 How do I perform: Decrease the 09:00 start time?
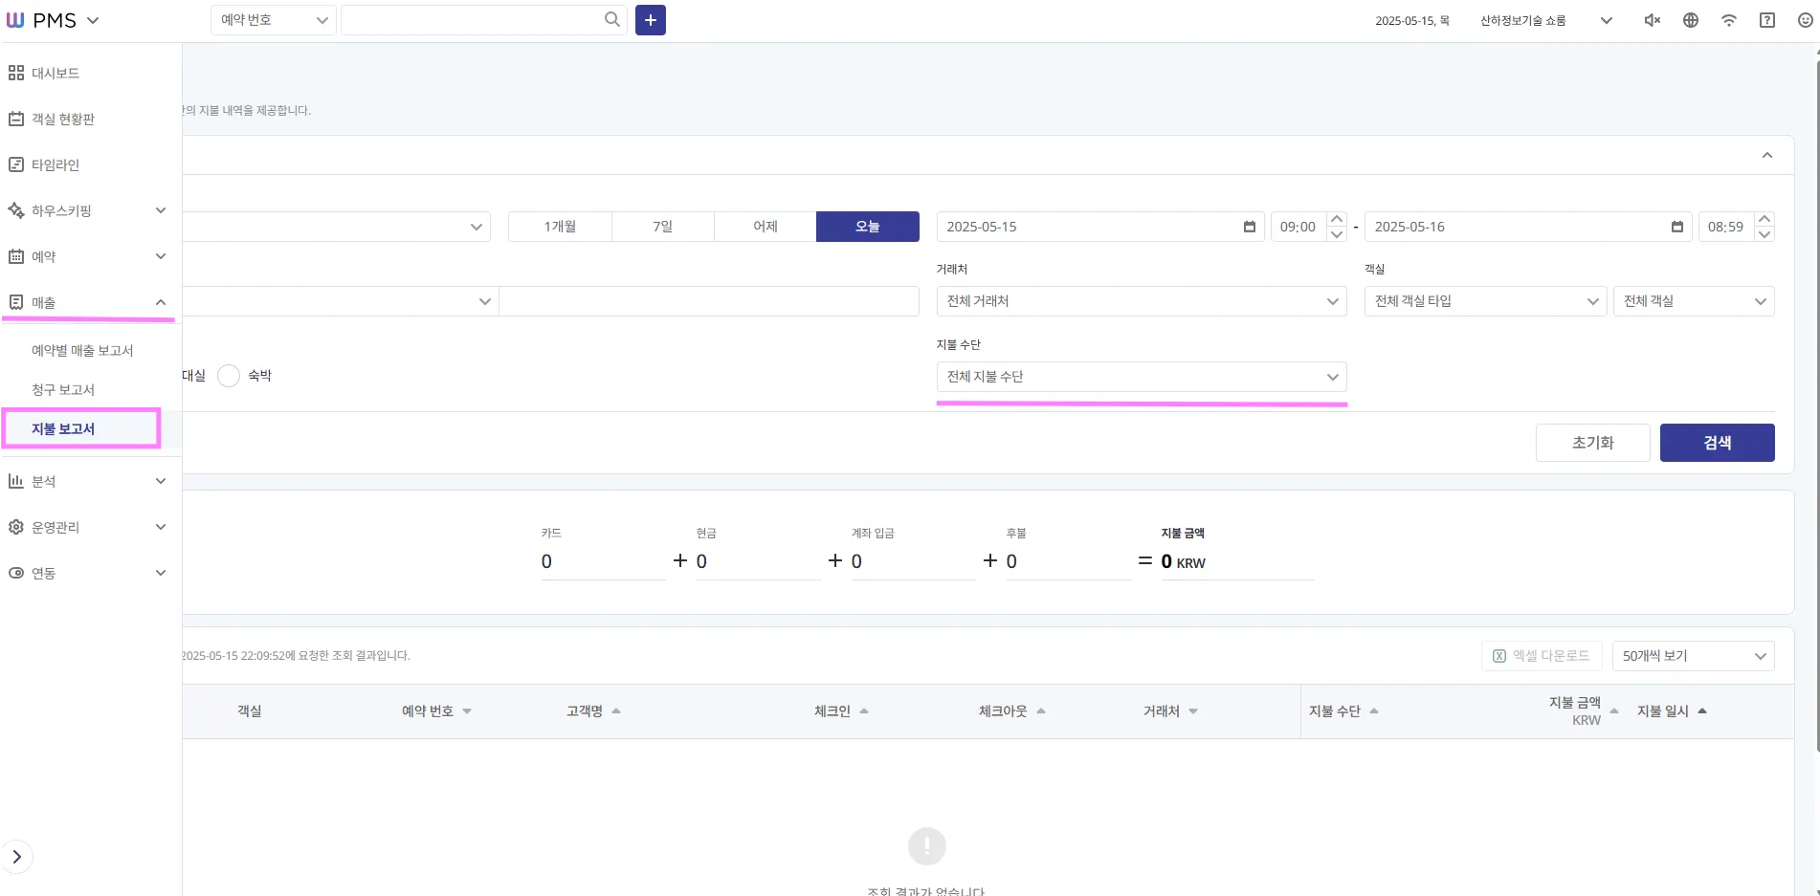pyautogui.click(x=1337, y=234)
